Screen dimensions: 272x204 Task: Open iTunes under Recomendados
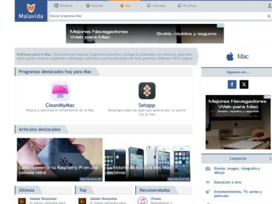pyautogui.click(x=155, y=199)
